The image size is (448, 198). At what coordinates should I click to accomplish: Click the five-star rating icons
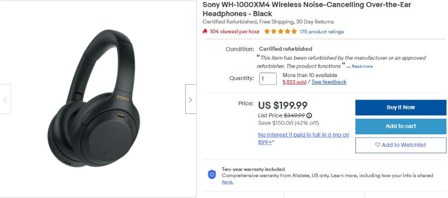click(x=281, y=31)
